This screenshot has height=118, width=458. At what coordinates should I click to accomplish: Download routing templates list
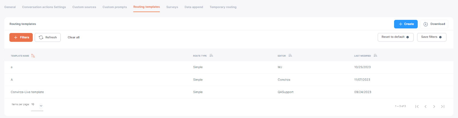[x=434, y=24]
